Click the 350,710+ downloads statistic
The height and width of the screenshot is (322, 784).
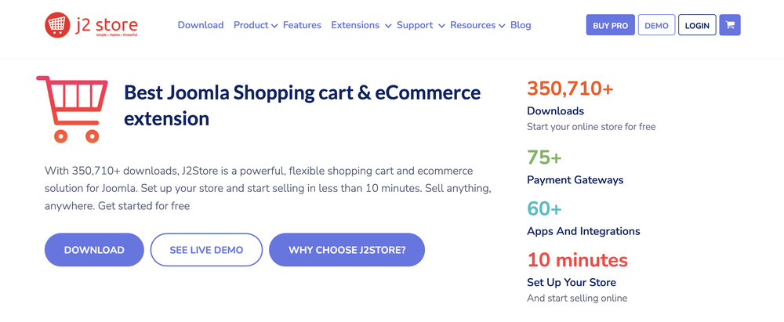(x=570, y=89)
